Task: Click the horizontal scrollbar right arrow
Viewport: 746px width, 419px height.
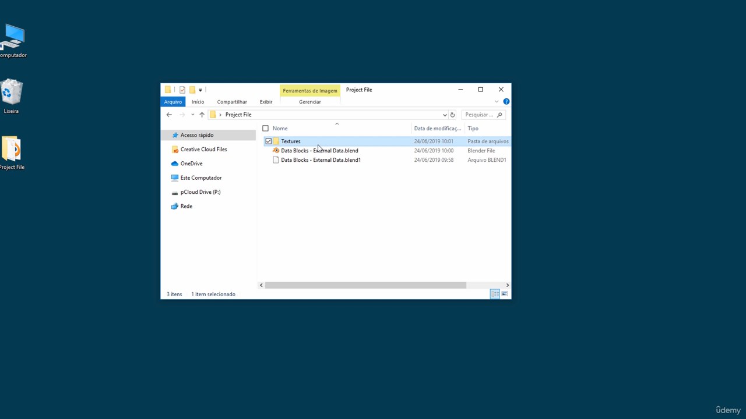Action: coord(507,285)
